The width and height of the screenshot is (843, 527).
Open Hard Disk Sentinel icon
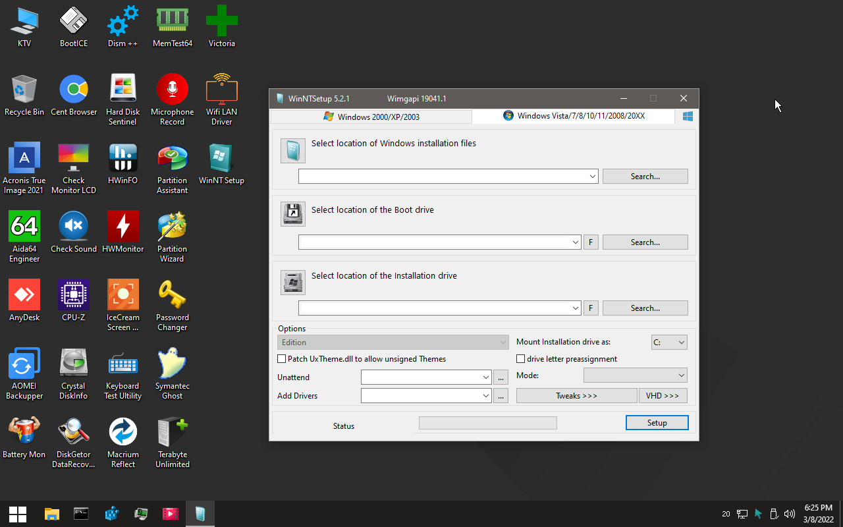[123, 99]
